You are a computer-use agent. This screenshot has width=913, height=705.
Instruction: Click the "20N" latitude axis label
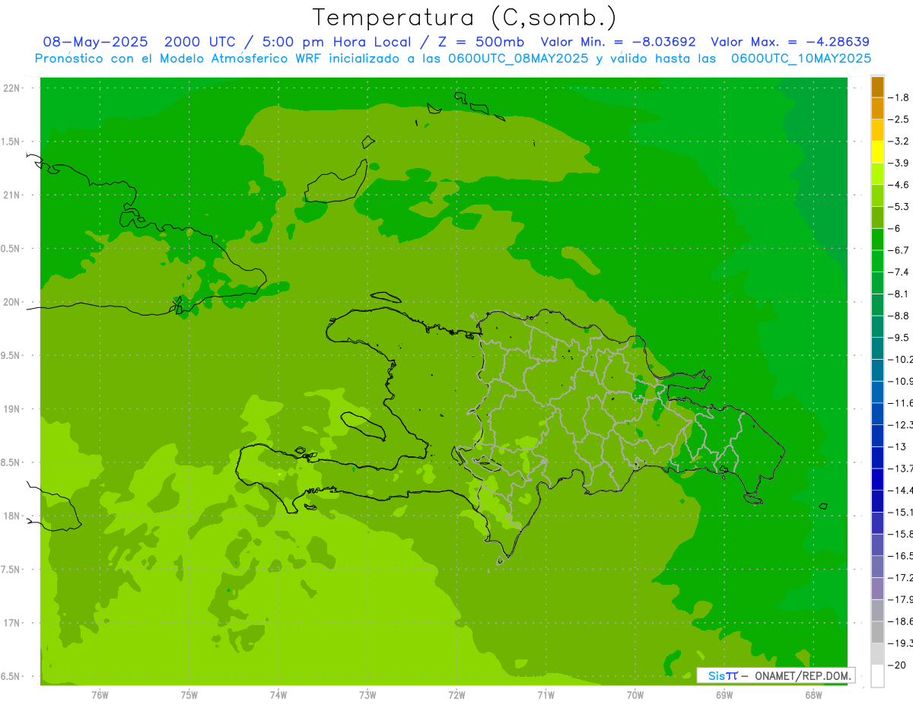12,303
